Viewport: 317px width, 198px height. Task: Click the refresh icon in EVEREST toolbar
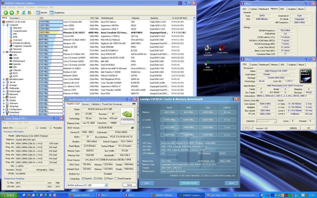click(24, 13)
